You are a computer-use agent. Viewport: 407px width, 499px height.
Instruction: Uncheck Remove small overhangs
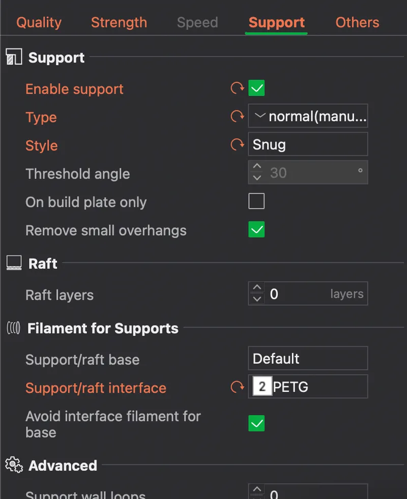click(256, 230)
